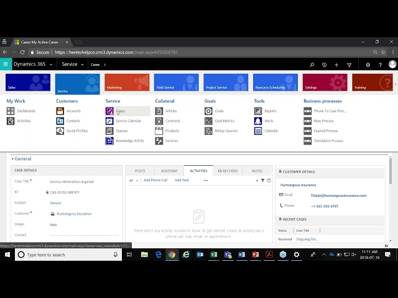The height and width of the screenshot is (298, 398).
Task: Open Contacts under Customers
Action: pyautogui.click(x=68, y=121)
